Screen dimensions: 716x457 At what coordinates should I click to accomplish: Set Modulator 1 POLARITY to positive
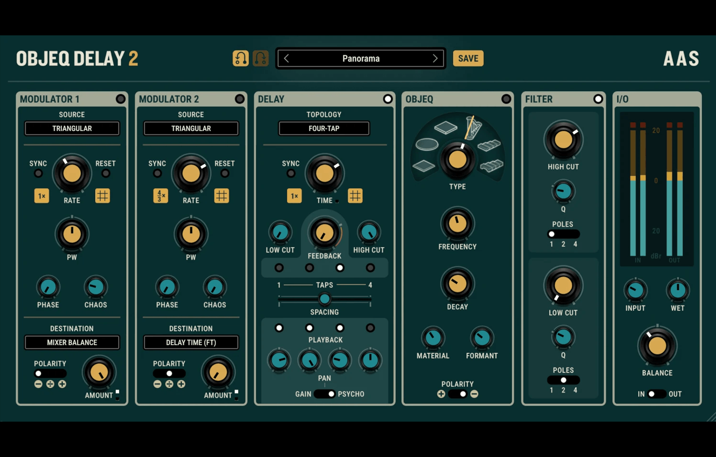click(62, 384)
